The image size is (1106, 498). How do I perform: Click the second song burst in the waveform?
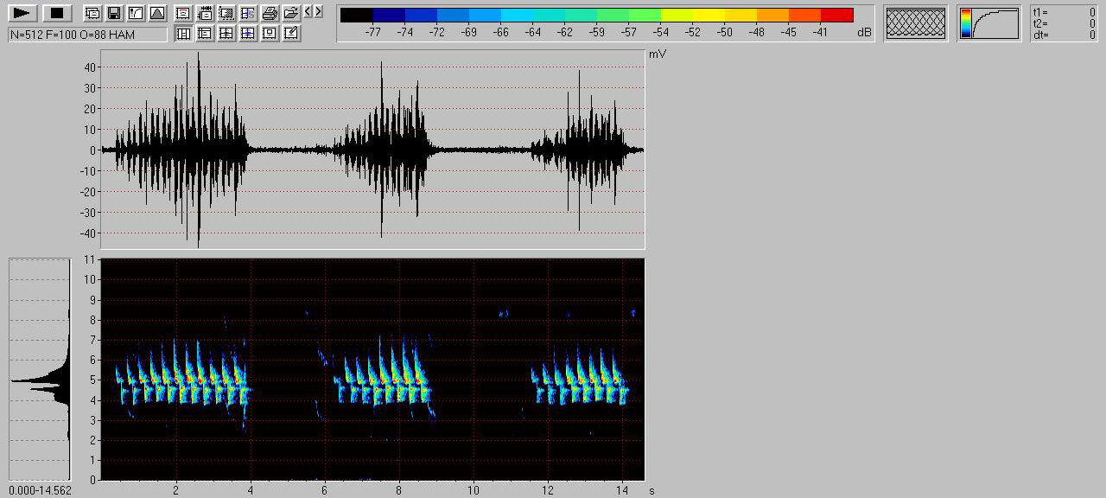[382, 149]
